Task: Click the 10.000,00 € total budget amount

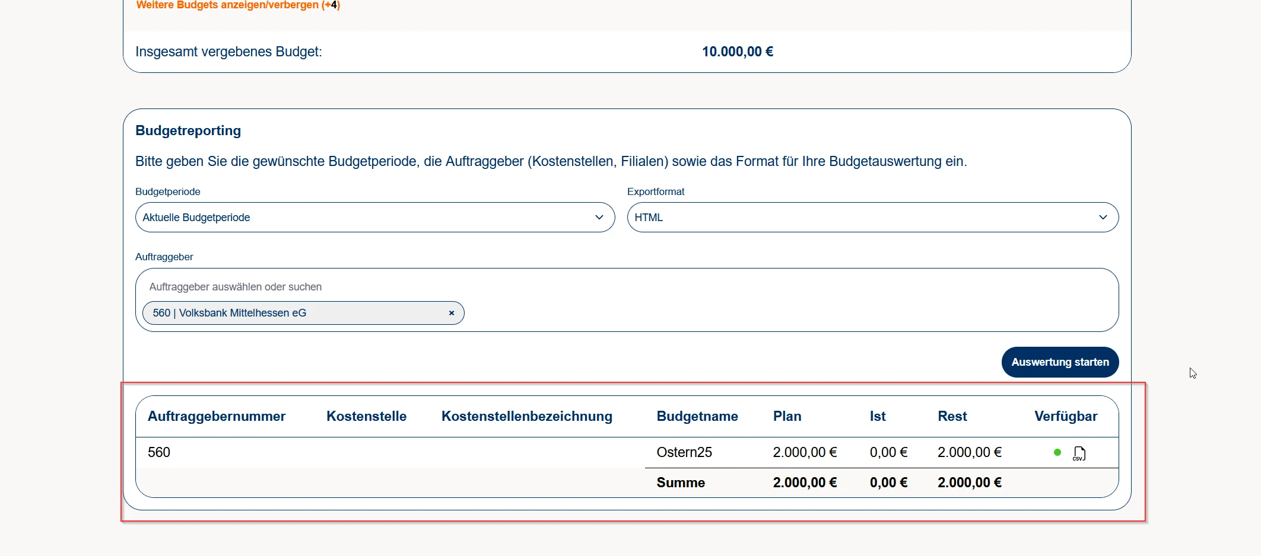Action: click(737, 52)
